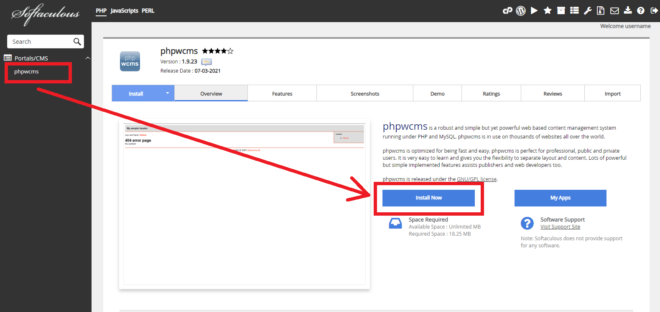Image resolution: width=660 pixels, height=312 pixels.
Task: Select PERL category in top bar
Action: pyautogui.click(x=148, y=11)
